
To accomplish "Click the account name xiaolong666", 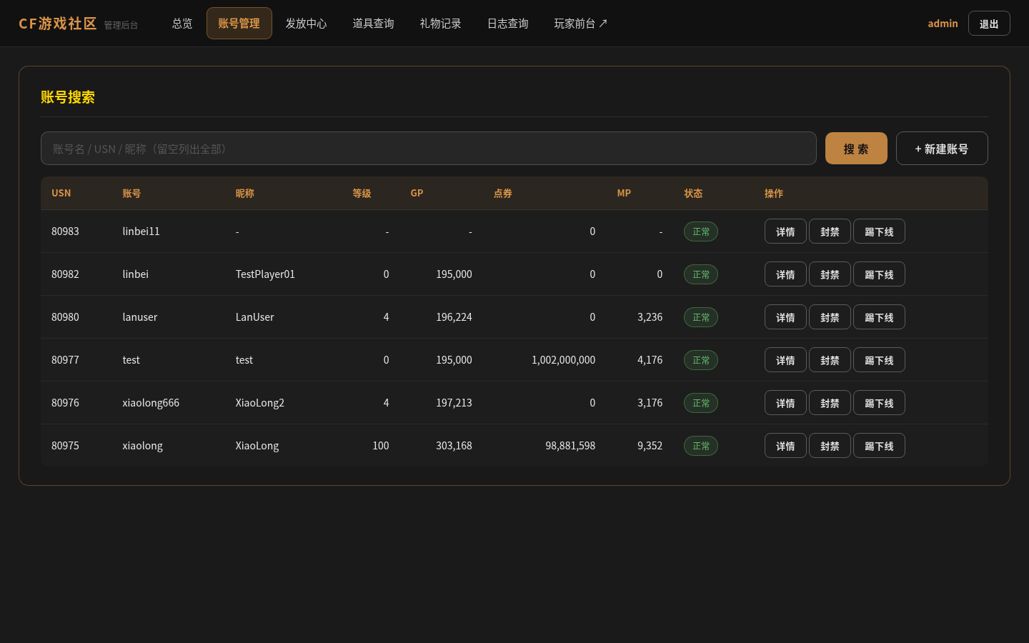I will coord(151,403).
